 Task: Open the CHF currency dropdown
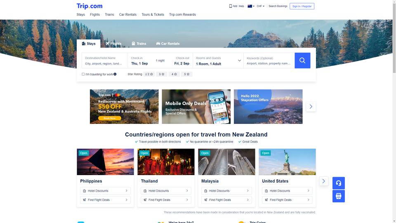[x=260, y=6]
